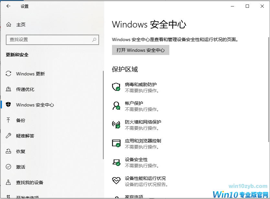Click the 疑难解答 wrench icon
Image resolution: width=270 pixels, height=199 pixels.
[8, 136]
